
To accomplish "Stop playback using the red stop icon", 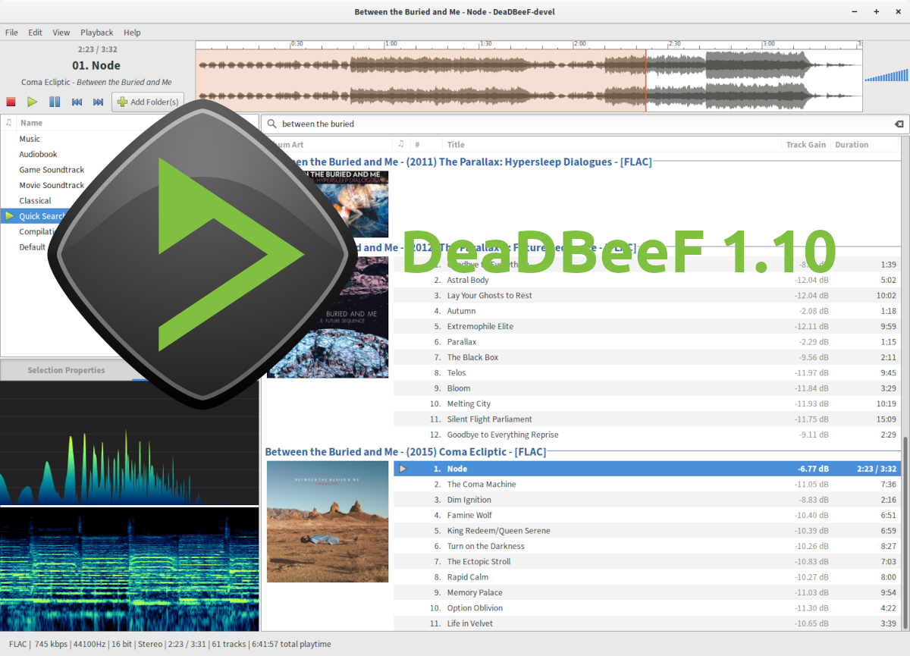I will click(x=11, y=102).
